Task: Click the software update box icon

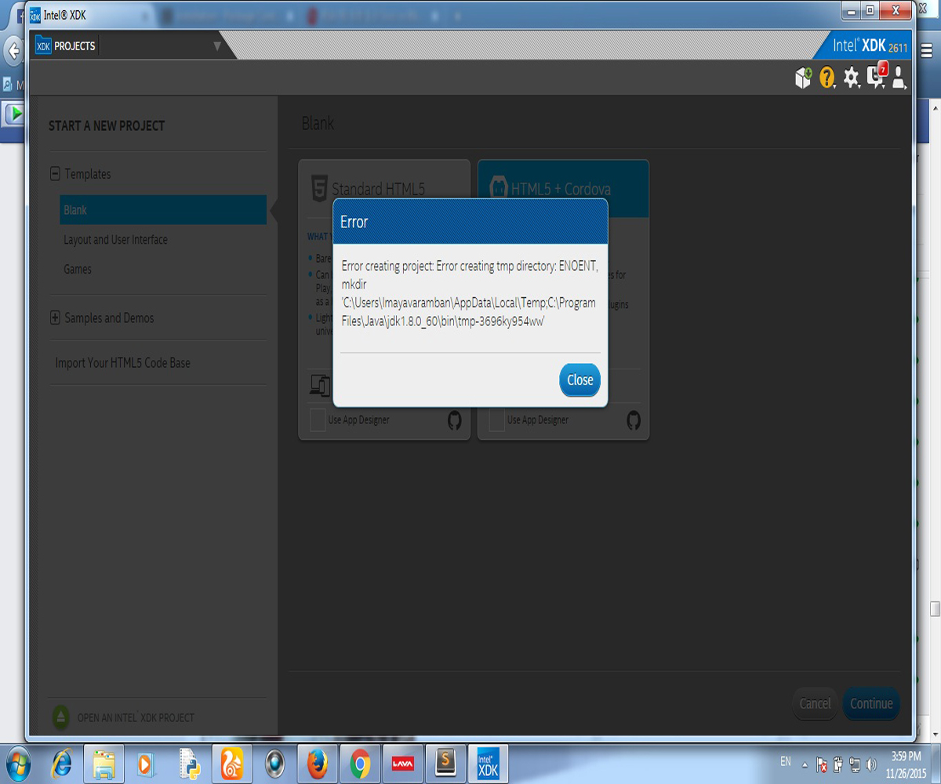Action: (803, 77)
